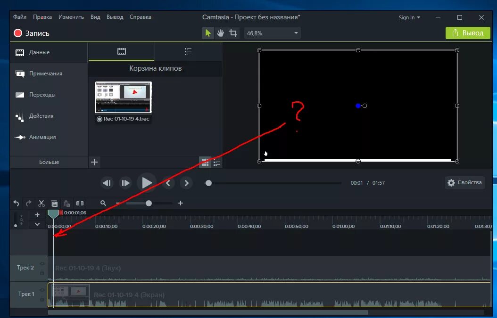Click the top-left canvas resize handle
The height and width of the screenshot is (318, 497).
coord(259,50)
